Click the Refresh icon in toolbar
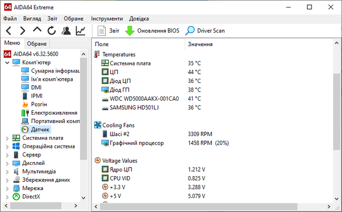The image size is (342, 212). click(x=52, y=31)
